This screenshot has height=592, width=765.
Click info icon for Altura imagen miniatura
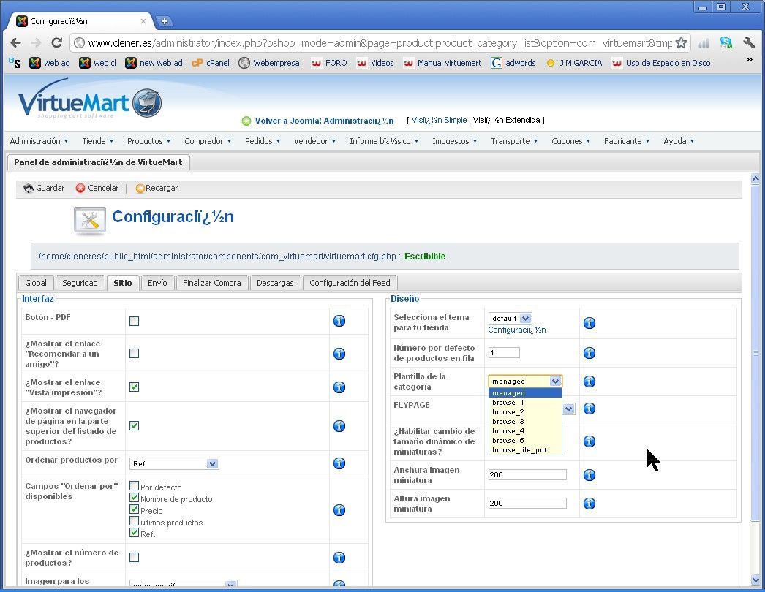(589, 504)
